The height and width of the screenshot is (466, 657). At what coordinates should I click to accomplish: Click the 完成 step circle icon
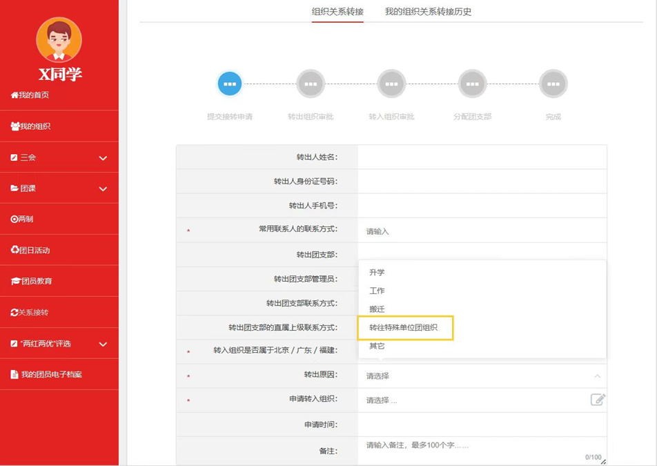tap(552, 83)
